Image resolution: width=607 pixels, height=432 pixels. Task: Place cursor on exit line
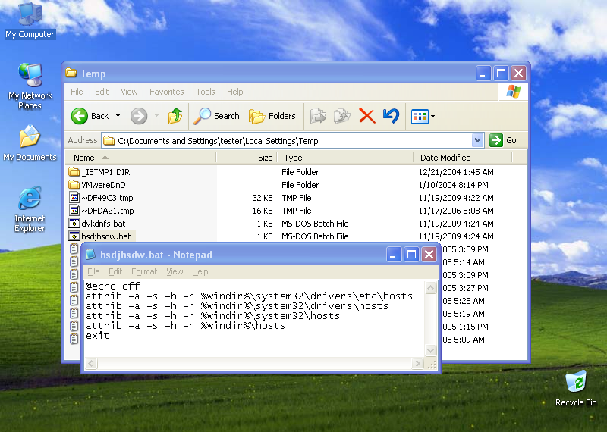point(97,336)
